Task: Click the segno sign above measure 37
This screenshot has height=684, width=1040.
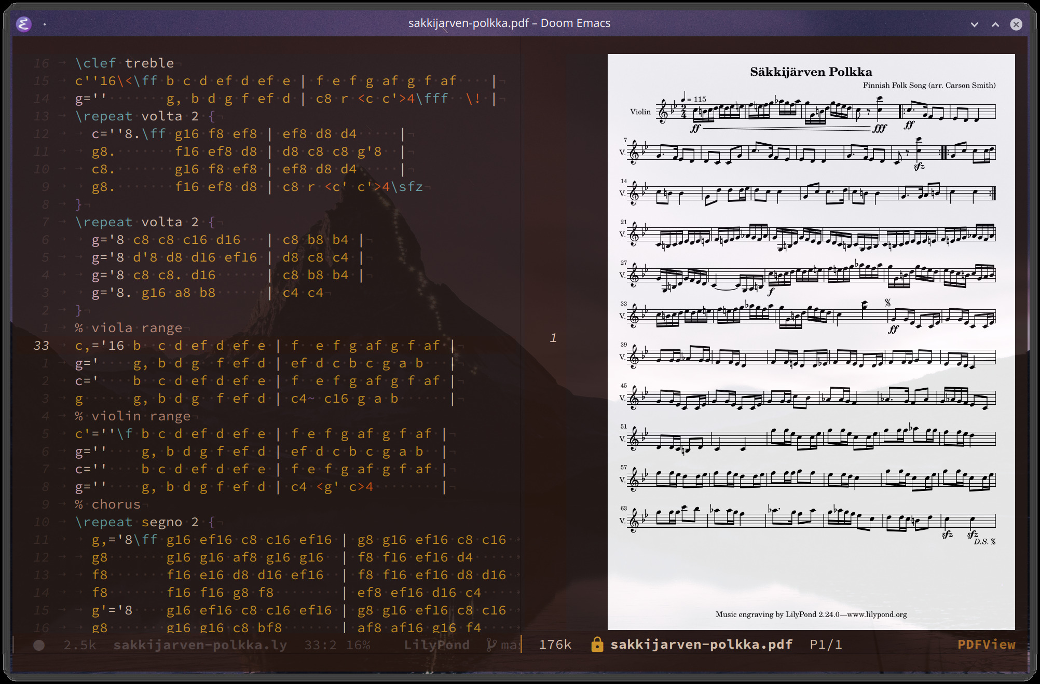Action: coord(887,303)
